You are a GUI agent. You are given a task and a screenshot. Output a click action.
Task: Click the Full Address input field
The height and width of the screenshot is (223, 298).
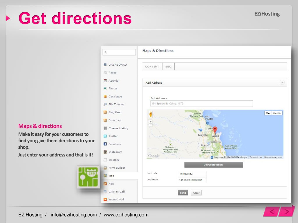pos(202,104)
